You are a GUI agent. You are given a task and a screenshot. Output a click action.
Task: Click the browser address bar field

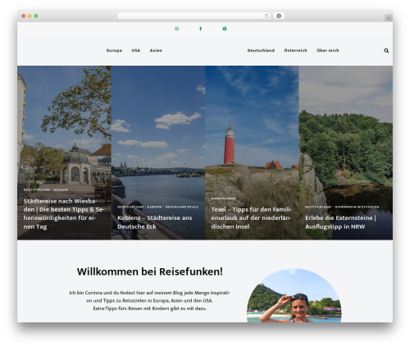pyautogui.click(x=194, y=16)
